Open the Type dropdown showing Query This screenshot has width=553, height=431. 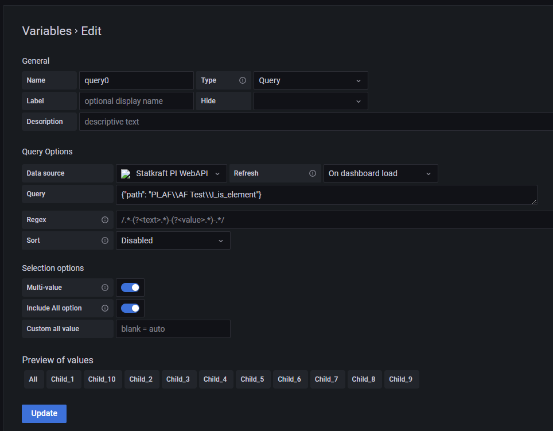click(x=310, y=80)
